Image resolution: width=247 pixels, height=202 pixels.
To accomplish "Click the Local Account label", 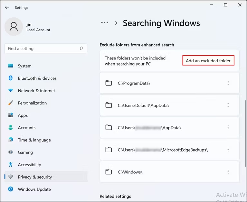I will (38, 30).
